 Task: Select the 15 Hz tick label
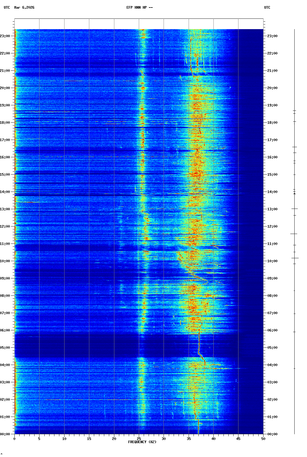tap(89, 439)
